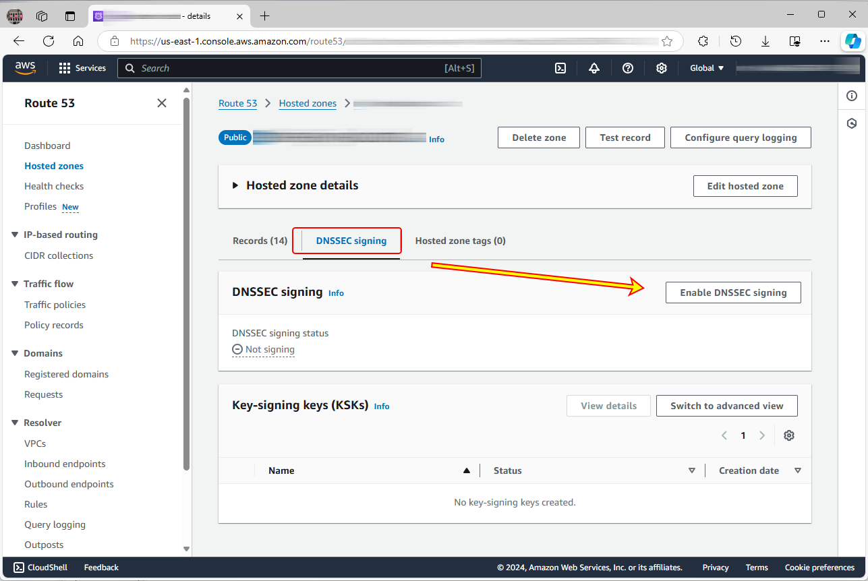Open help via the question mark icon
868x581 pixels.
[627, 67]
